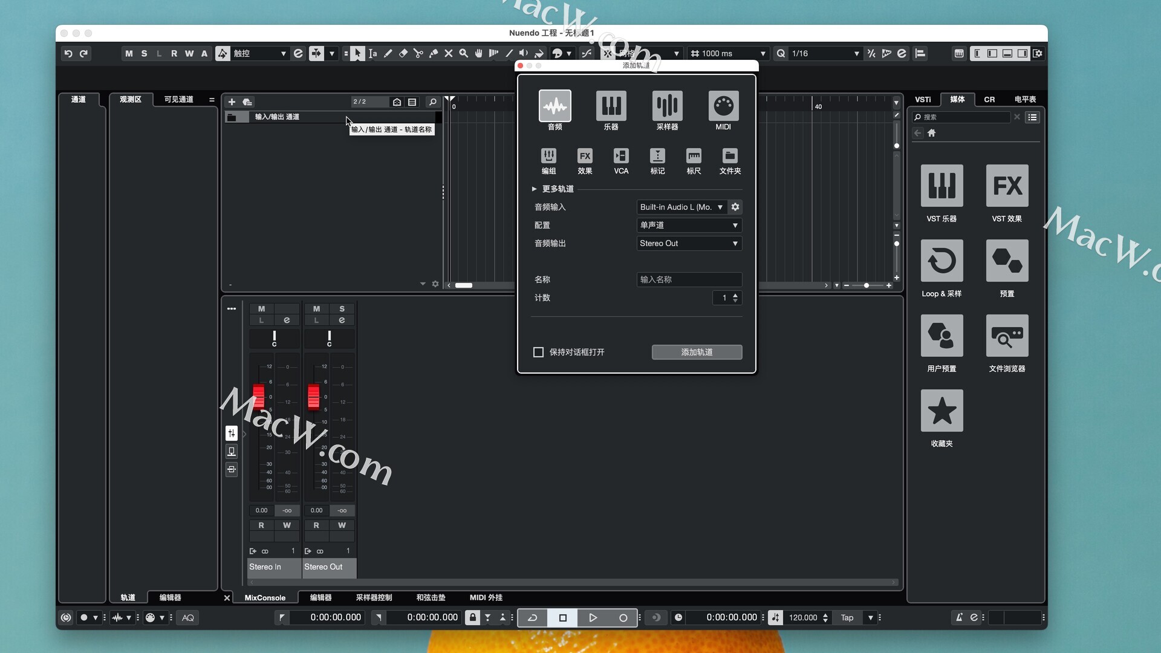The width and height of the screenshot is (1161, 653).
Task: Click the Stop button in transport
Action: coord(562,617)
